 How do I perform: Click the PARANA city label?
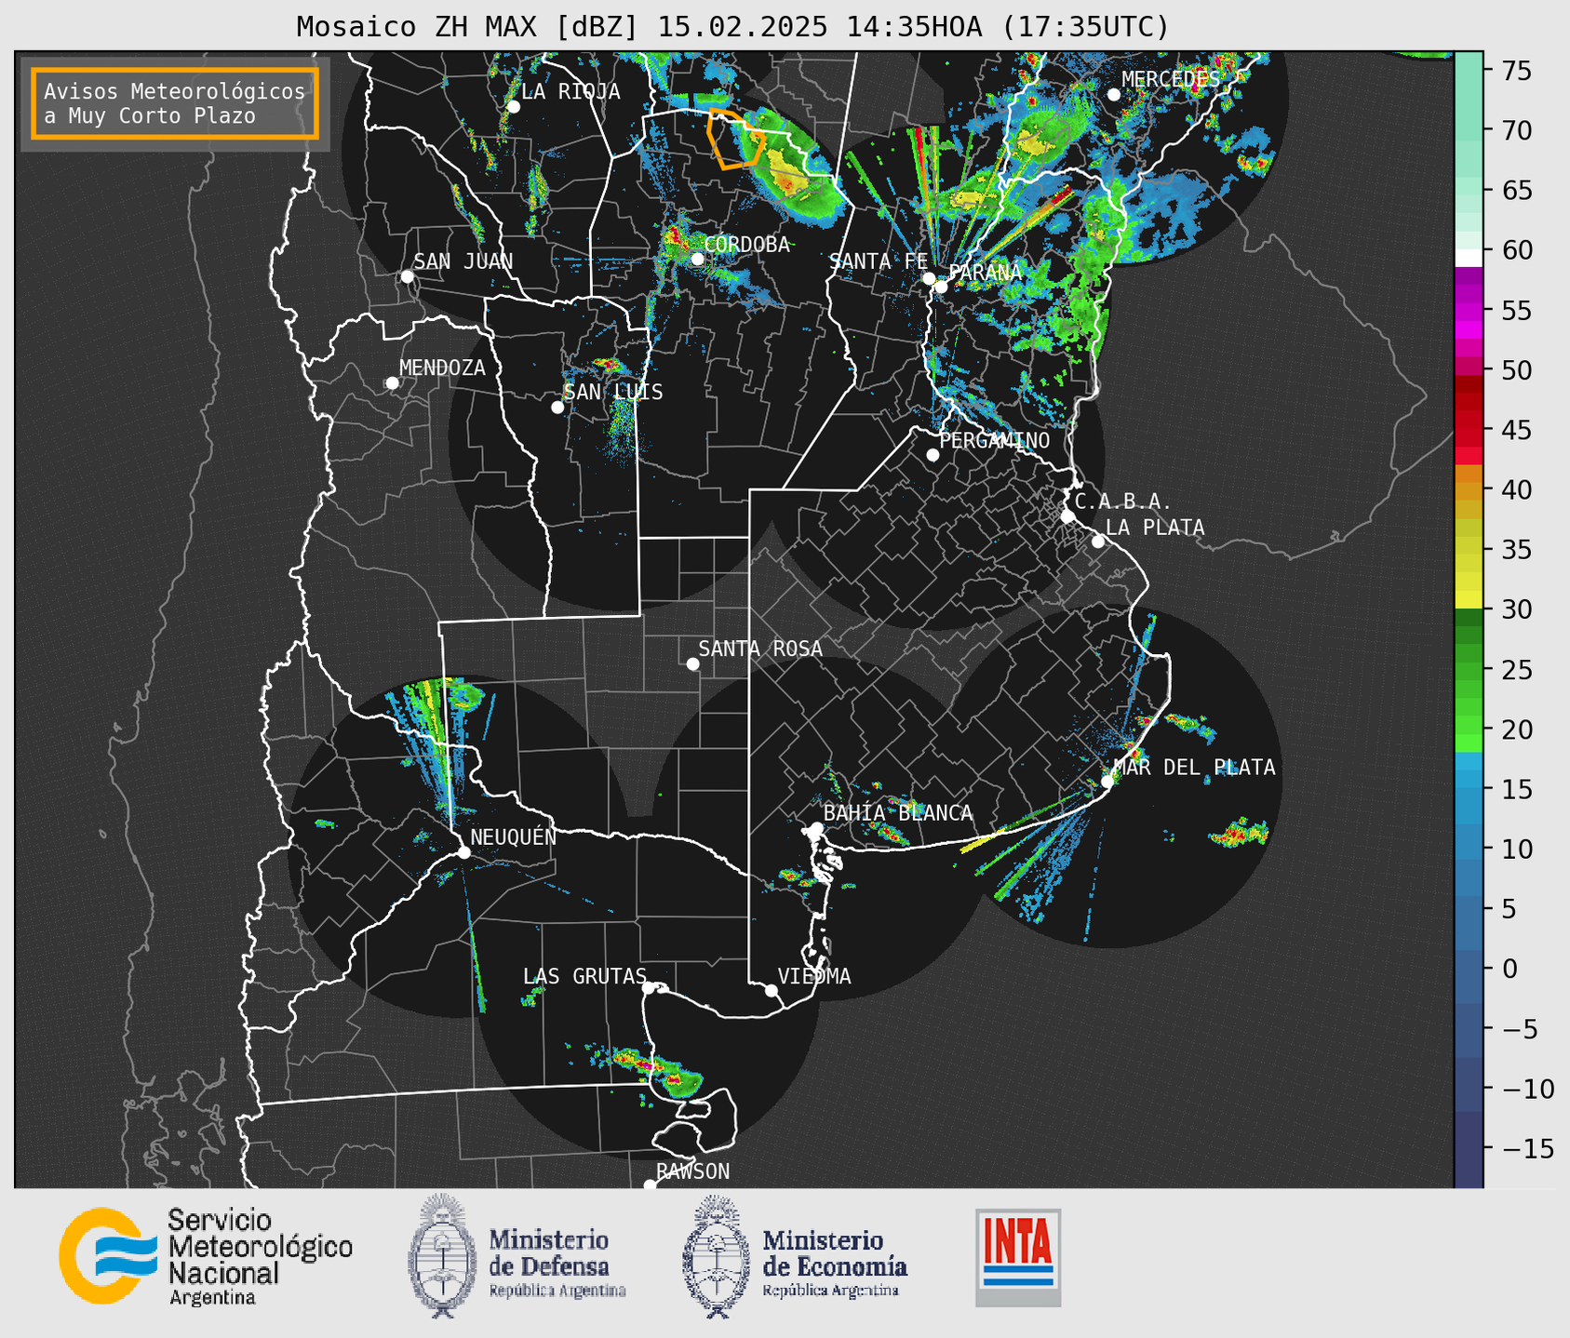point(985,273)
